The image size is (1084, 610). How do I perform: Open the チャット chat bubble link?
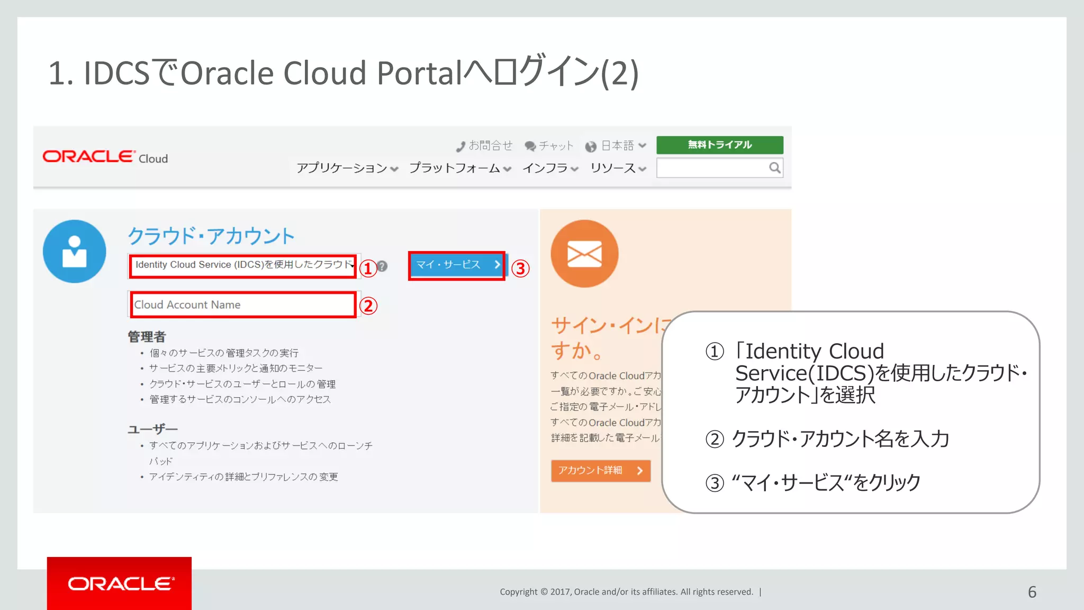point(549,146)
